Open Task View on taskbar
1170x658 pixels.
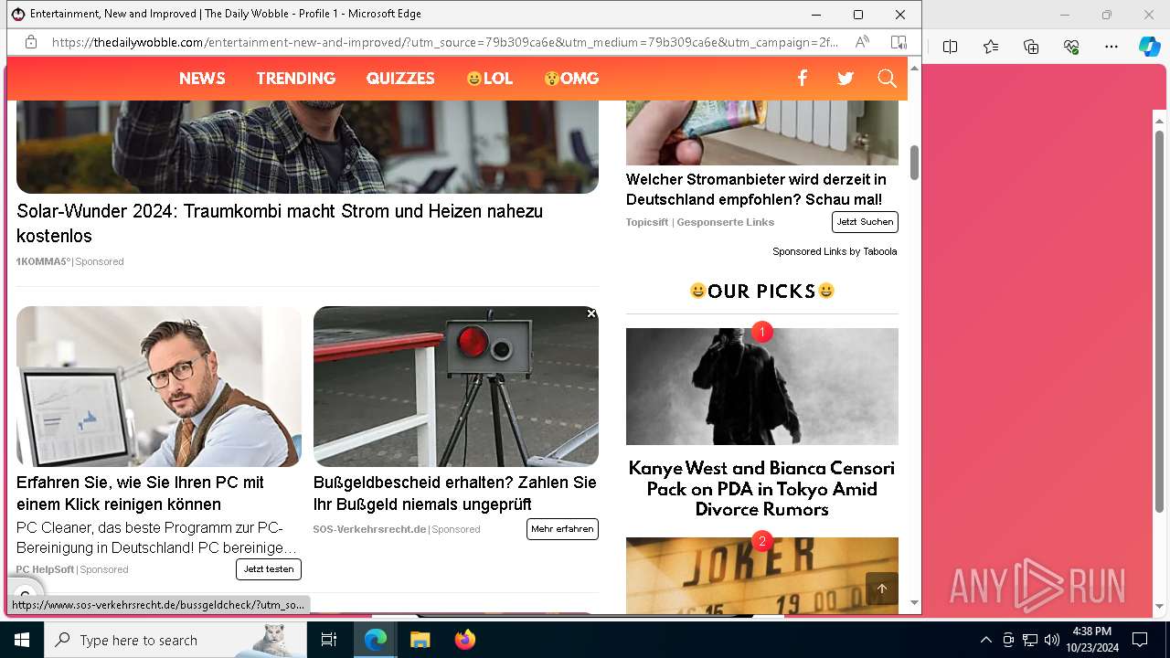pos(329,640)
